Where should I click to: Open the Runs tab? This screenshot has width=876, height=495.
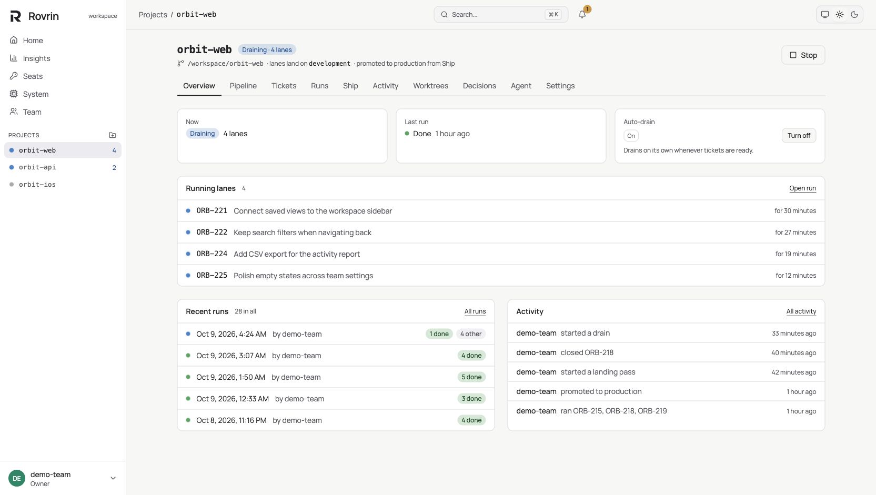[319, 86]
